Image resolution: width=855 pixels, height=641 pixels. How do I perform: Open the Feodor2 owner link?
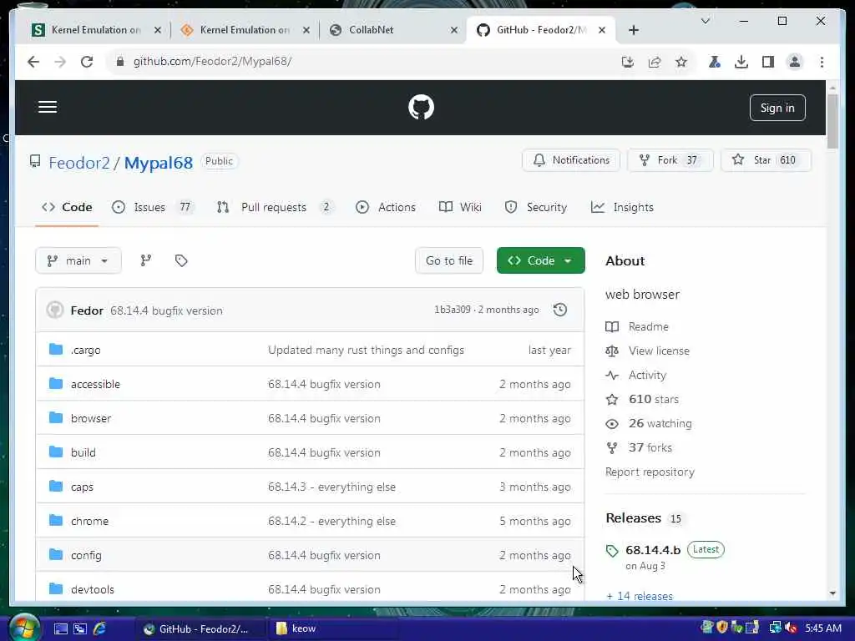pyautogui.click(x=79, y=163)
